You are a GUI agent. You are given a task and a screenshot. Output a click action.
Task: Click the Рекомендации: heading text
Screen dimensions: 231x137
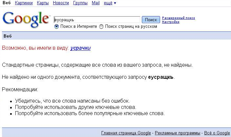click(x=20, y=90)
